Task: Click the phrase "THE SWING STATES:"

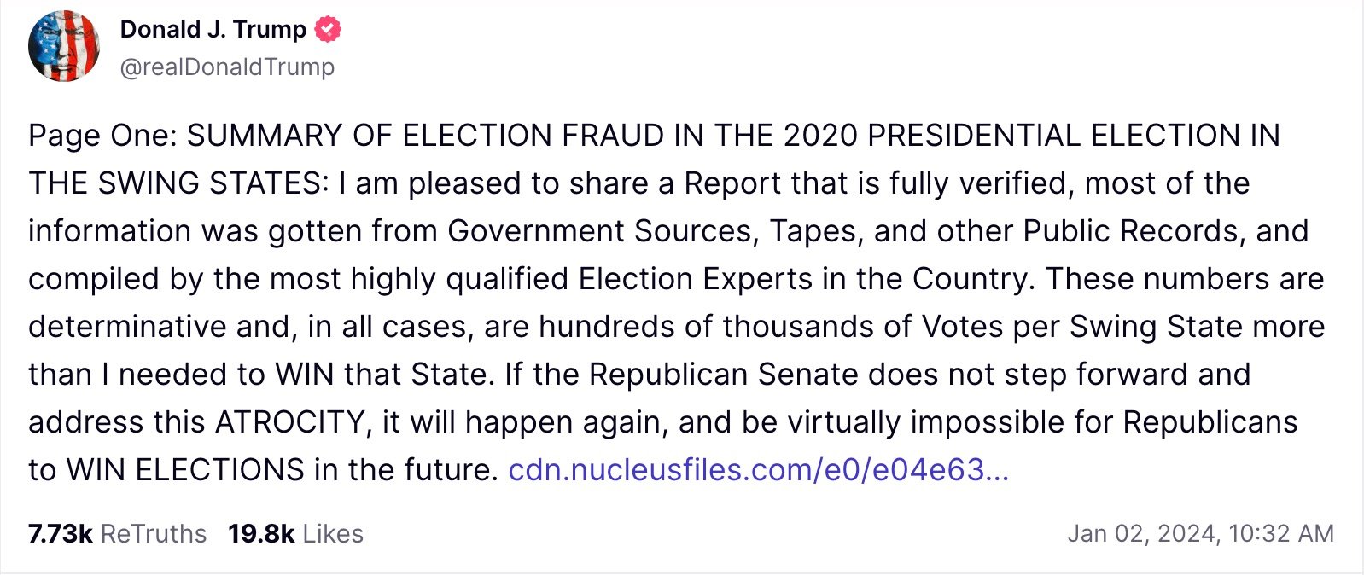Action: tap(177, 183)
